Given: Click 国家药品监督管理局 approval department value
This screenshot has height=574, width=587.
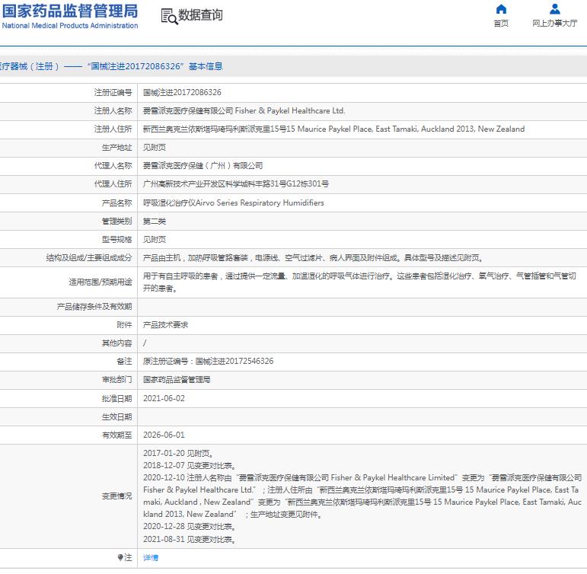Looking at the screenshot, I should (x=177, y=380).
